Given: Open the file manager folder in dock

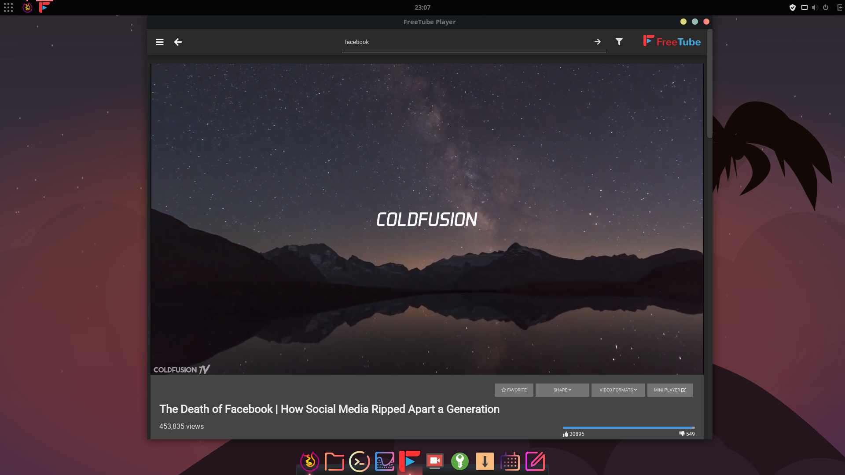Looking at the screenshot, I should 334,461.
